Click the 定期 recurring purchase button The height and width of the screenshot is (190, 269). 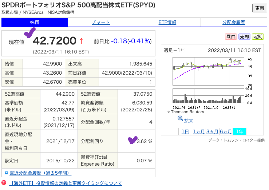[x=258, y=36]
